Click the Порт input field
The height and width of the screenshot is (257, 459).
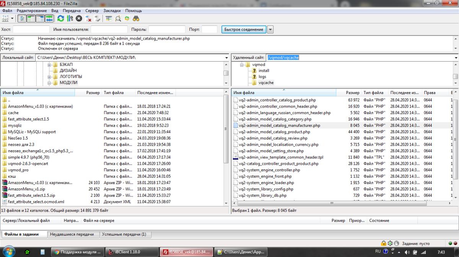pos(209,29)
